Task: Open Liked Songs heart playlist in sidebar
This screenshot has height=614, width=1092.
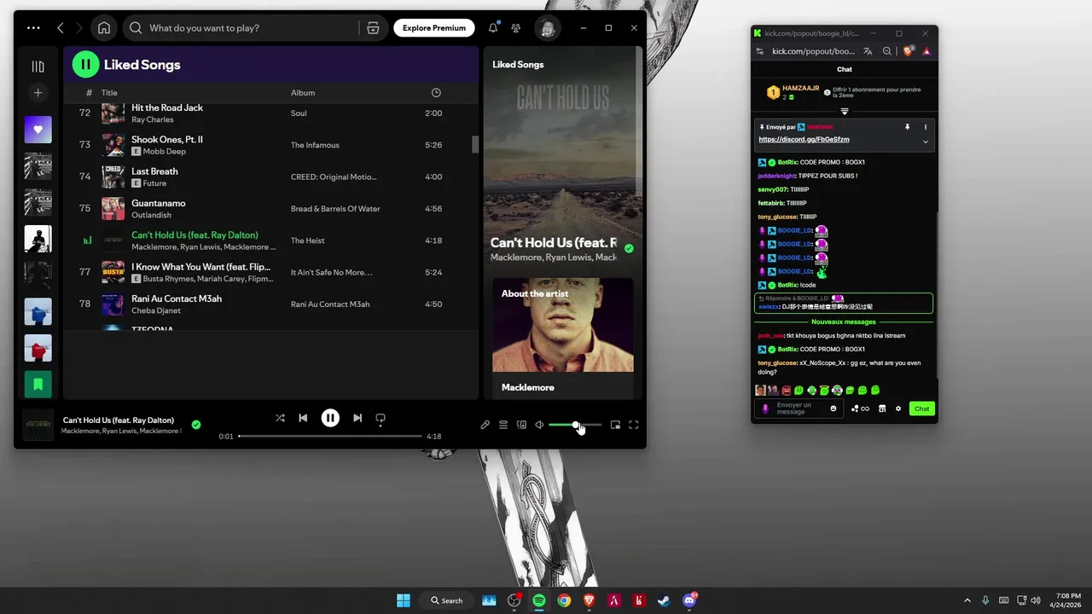Action: pyautogui.click(x=38, y=130)
